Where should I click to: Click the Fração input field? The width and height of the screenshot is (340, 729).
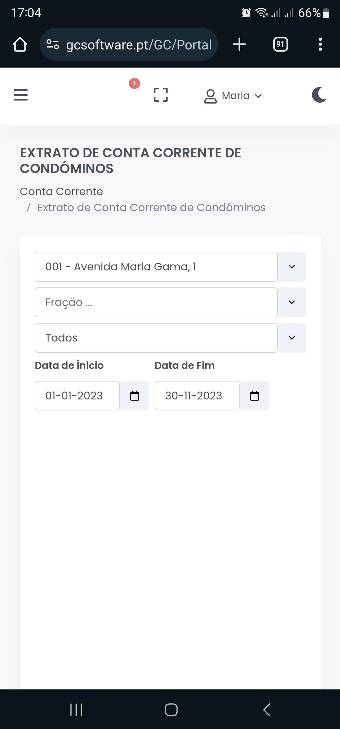coord(156,302)
